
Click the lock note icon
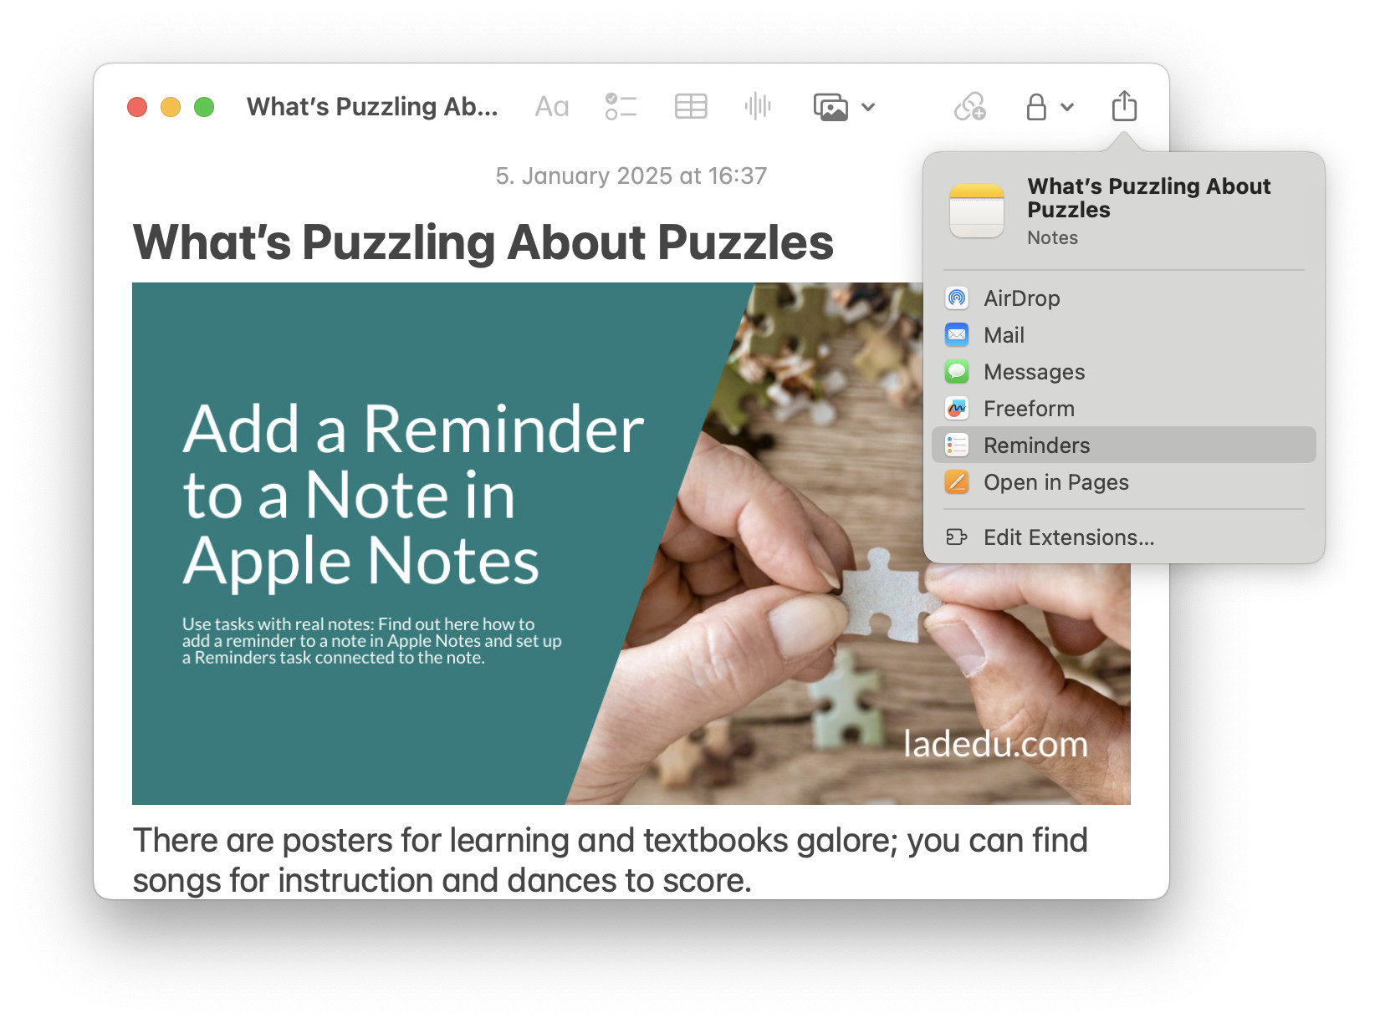pyautogui.click(x=1036, y=107)
